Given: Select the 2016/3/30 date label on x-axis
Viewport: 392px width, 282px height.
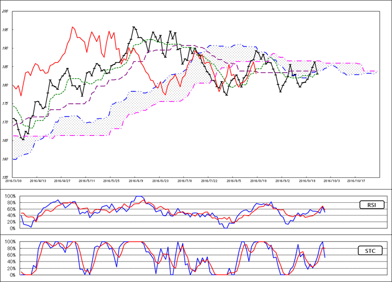Looking at the screenshot, I should 13,180.
